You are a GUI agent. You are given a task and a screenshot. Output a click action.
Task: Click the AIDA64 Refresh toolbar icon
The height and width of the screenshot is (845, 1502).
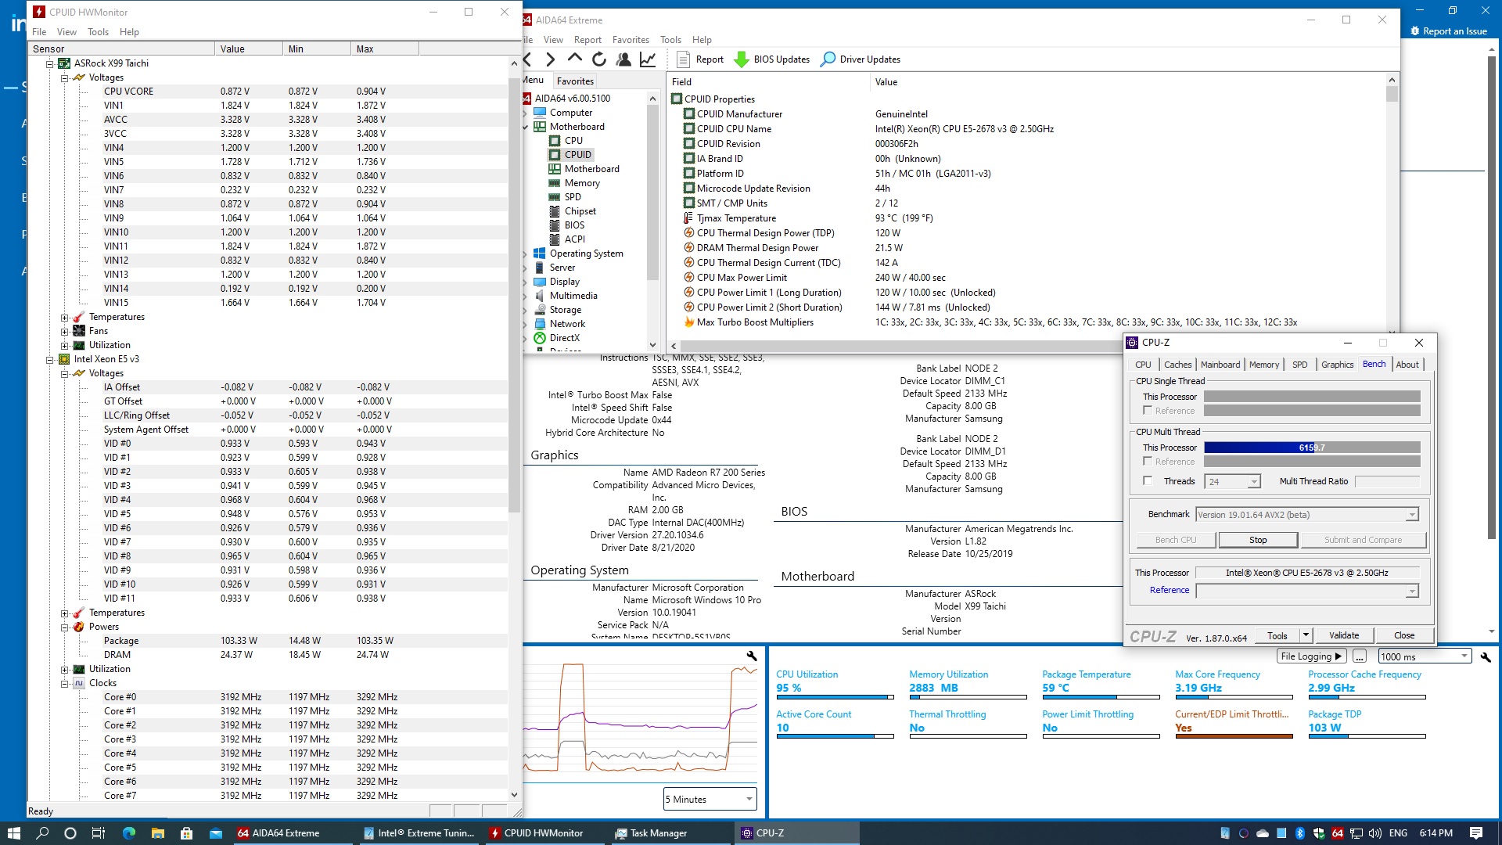(x=599, y=59)
